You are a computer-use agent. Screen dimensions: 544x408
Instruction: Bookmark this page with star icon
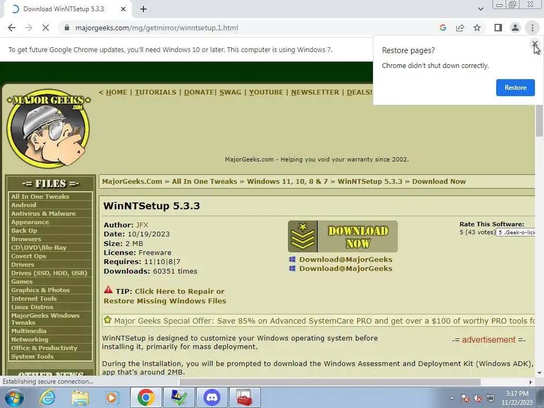pyautogui.click(x=477, y=28)
